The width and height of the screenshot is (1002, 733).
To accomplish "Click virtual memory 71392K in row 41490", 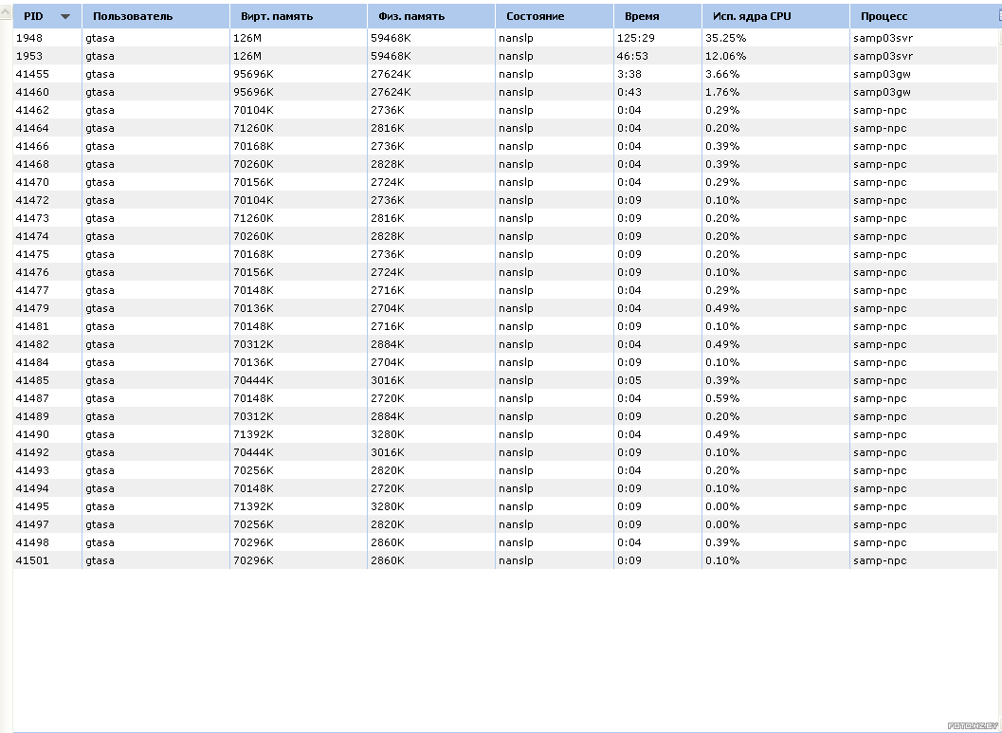I will [254, 434].
